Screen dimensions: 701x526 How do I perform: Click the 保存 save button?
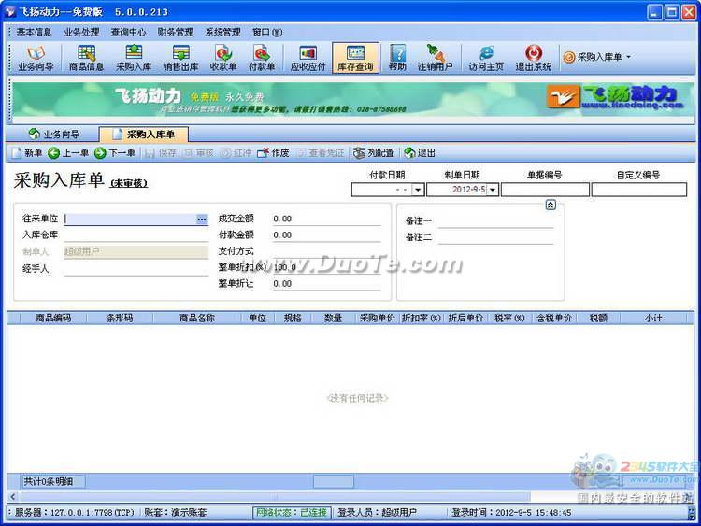[x=161, y=153]
